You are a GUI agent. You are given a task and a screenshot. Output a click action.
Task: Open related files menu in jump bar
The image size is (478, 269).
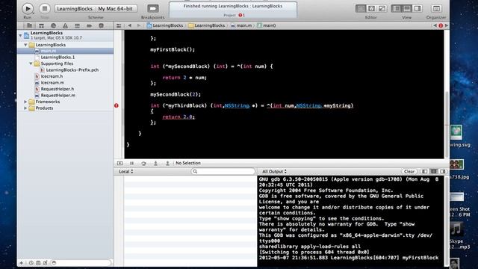[119, 25]
